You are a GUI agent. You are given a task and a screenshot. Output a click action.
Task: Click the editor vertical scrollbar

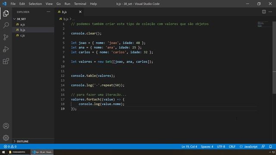coord(274,58)
